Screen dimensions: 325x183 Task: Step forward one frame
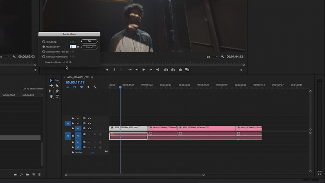(151, 70)
